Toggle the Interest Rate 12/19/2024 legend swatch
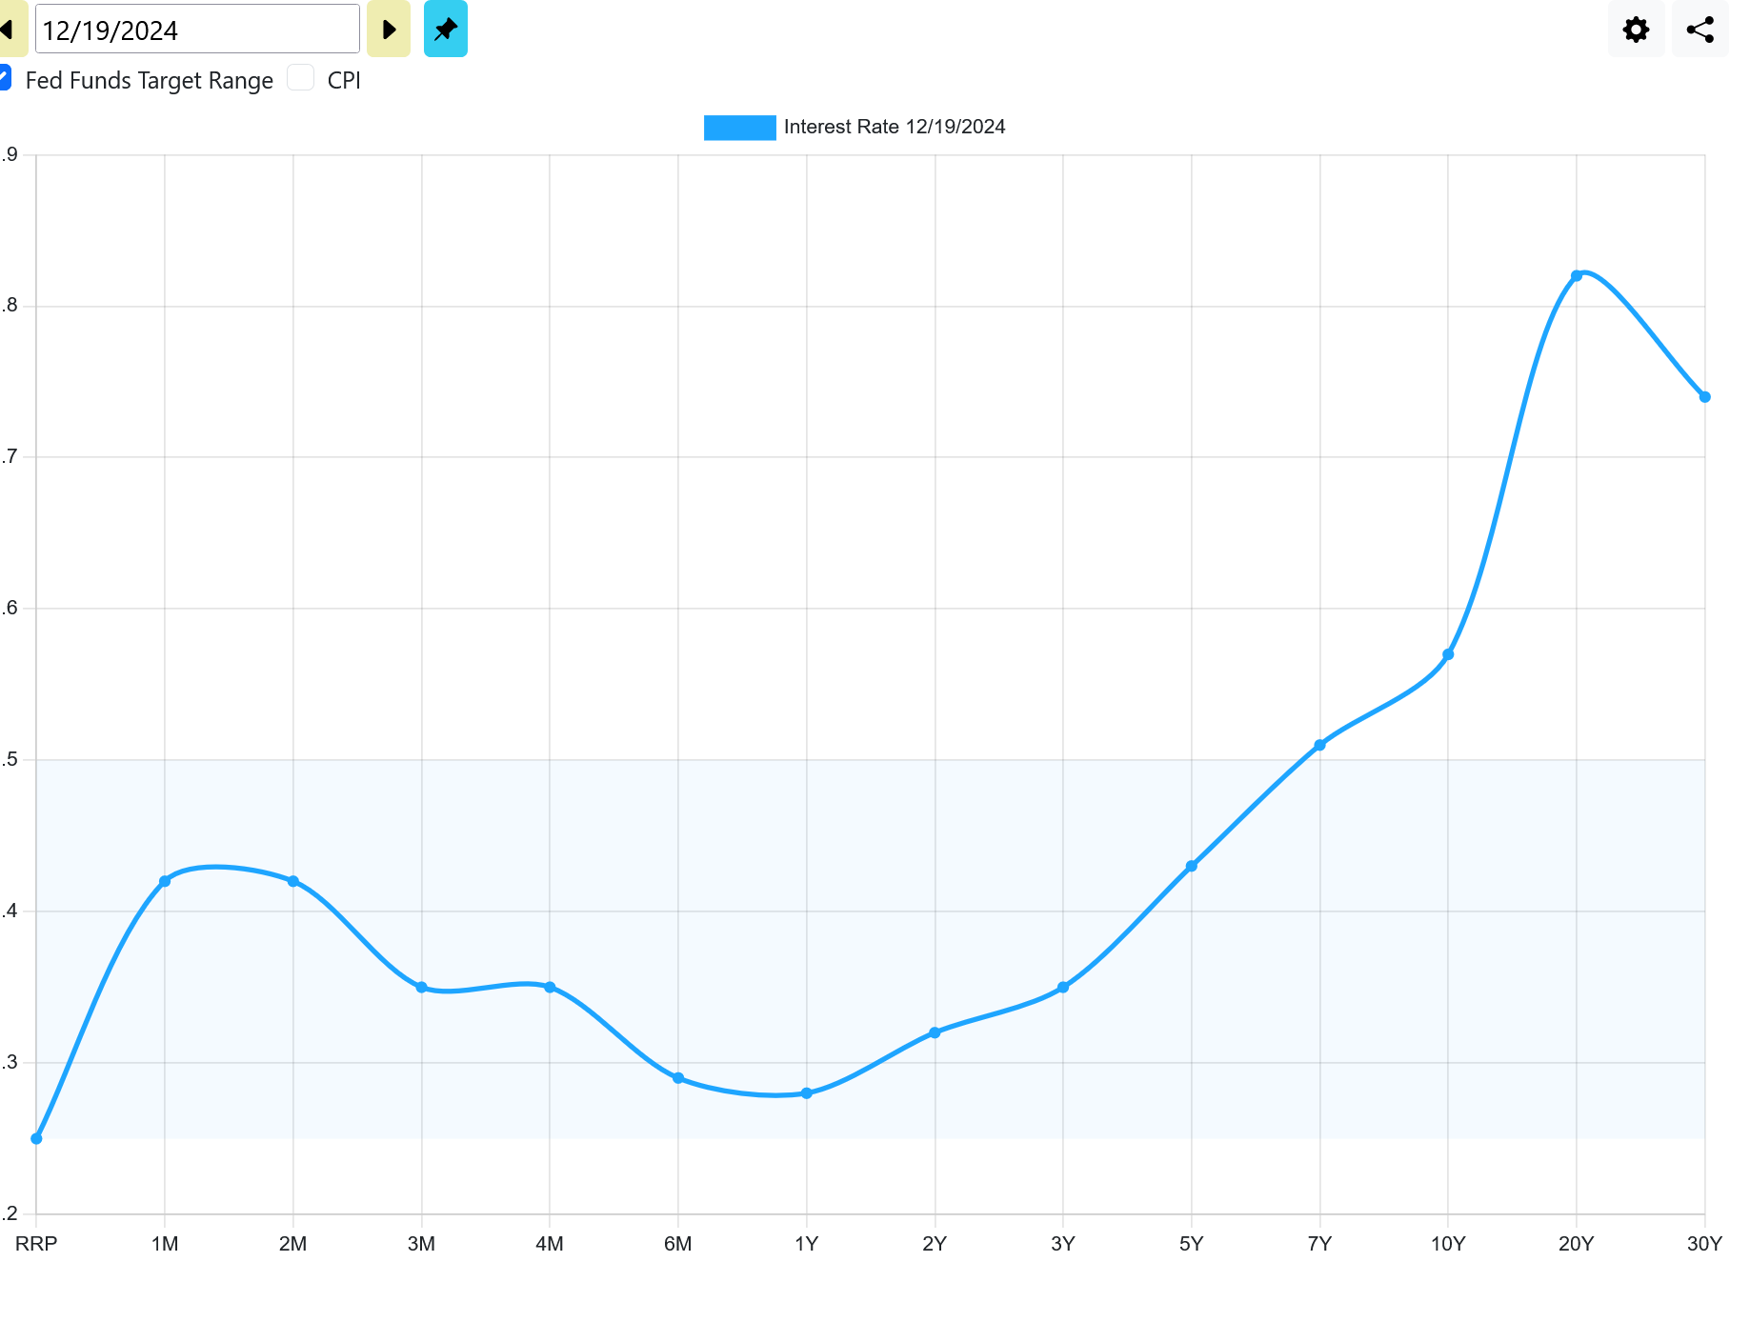The width and height of the screenshot is (1750, 1322). pos(739,128)
